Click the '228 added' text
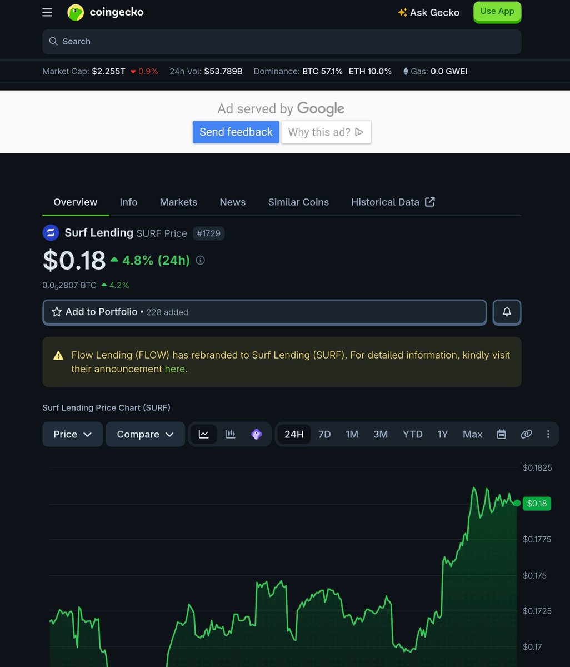 pyautogui.click(x=167, y=312)
